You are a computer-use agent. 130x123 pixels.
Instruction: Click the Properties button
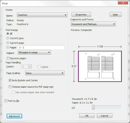click(x=81, y=15)
